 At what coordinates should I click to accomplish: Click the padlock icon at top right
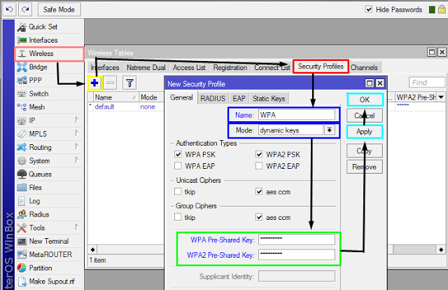click(442, 9)
